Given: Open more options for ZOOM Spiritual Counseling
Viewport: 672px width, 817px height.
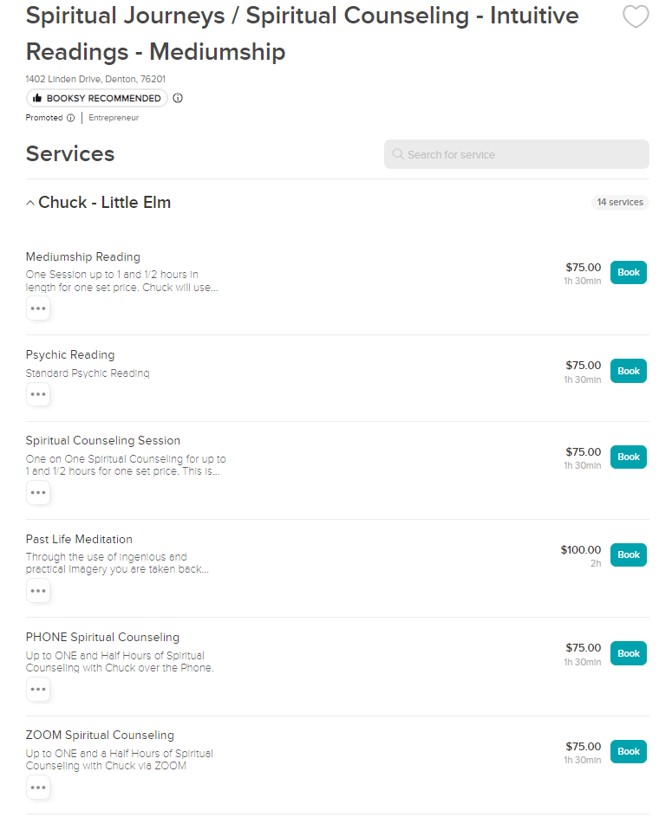Looking at the screenshot, I should pyautogui.click(x=38, y=788).
